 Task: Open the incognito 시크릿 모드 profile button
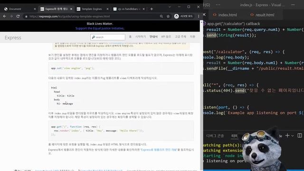coord(184,16)
